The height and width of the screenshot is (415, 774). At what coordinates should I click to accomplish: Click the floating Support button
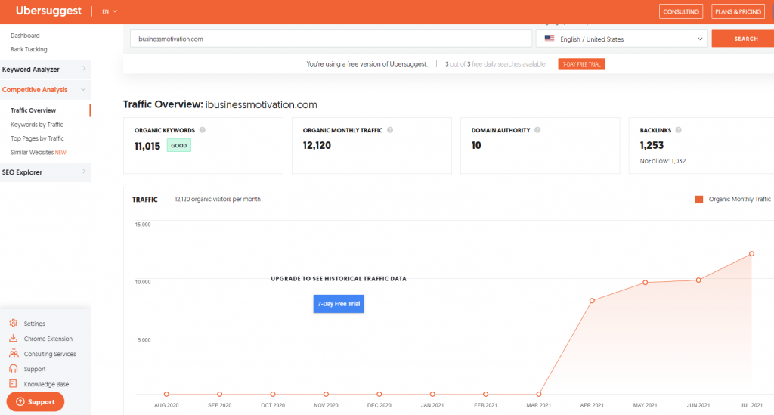(x=36, y=401)
